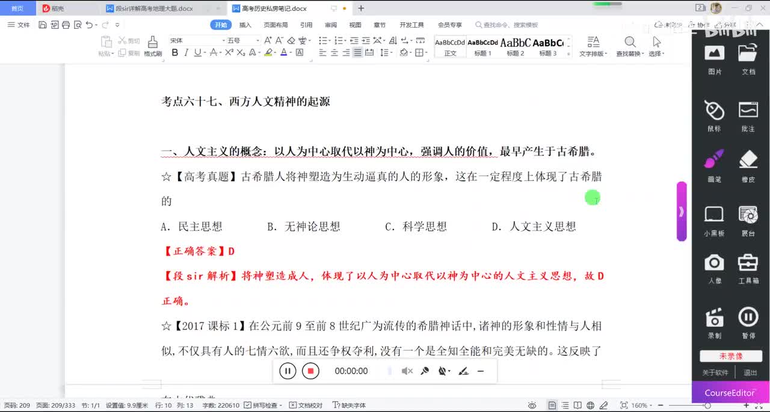Apply bold formatting with the B icon
The height and width of the screenshot is (412, 770).
174,53
